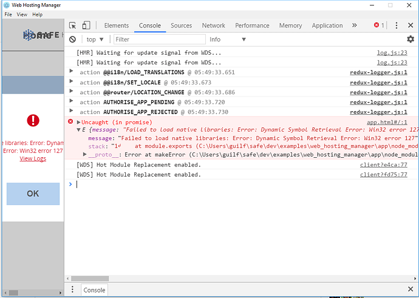Open the Network tab
This screenshot has width=419, height=298.
point(213,25)
